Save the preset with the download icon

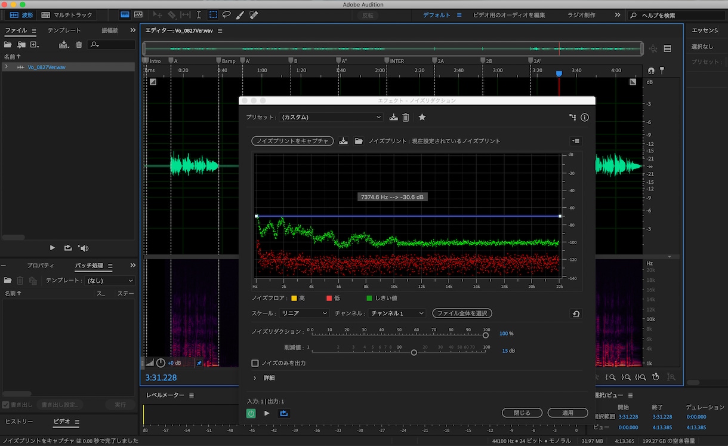(x=393, y=118)
